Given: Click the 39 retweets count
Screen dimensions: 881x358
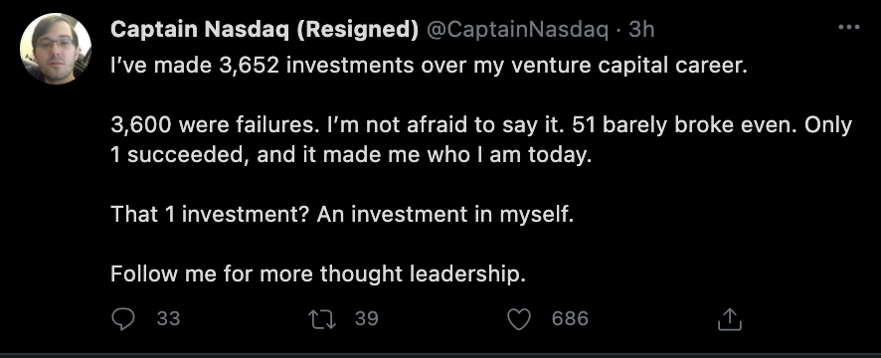Looking at the screenshot, I should click(x=367, y=319).
